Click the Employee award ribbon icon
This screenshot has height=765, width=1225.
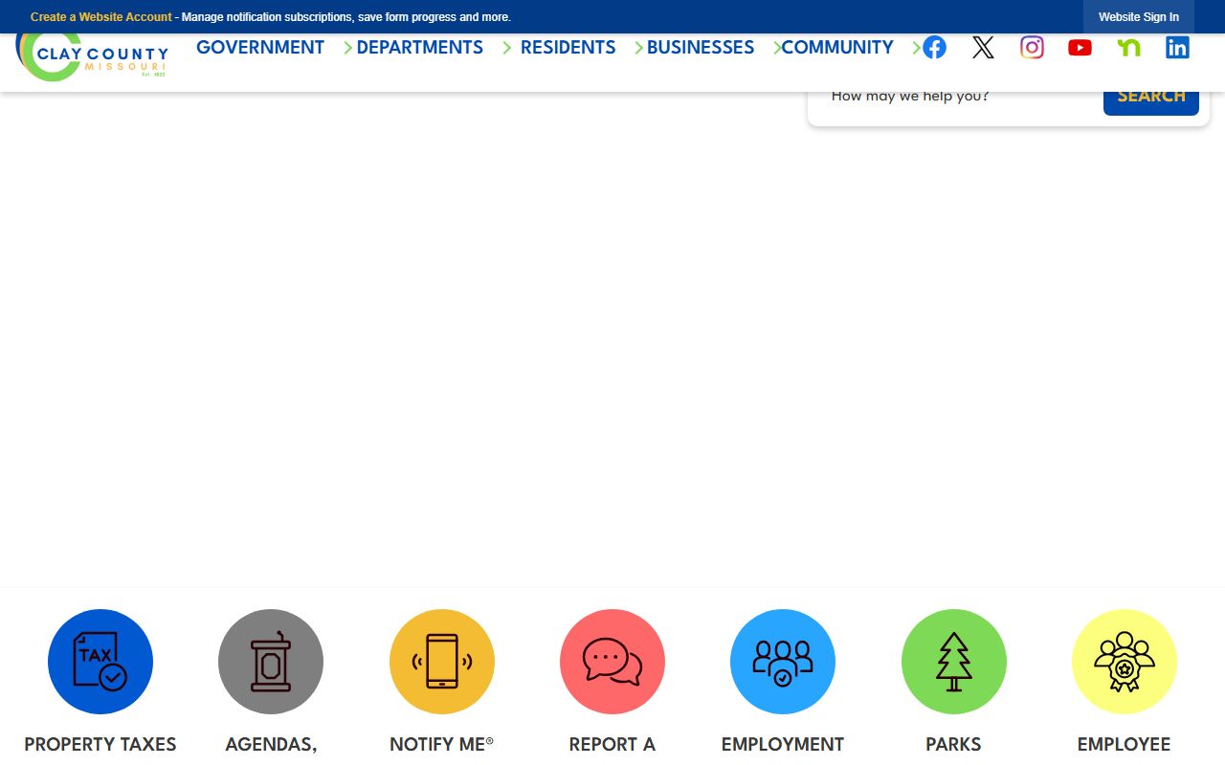tap(1125, 662)
